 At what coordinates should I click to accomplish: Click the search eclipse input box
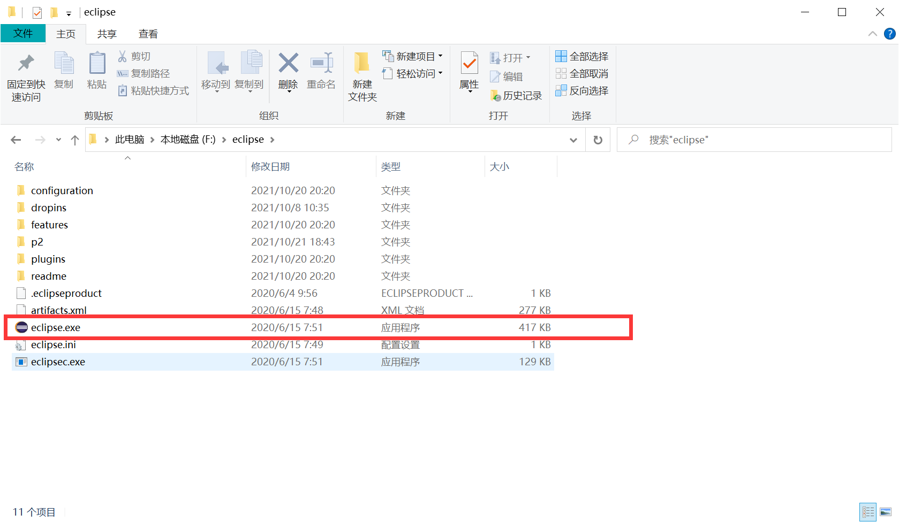point(754,140)
